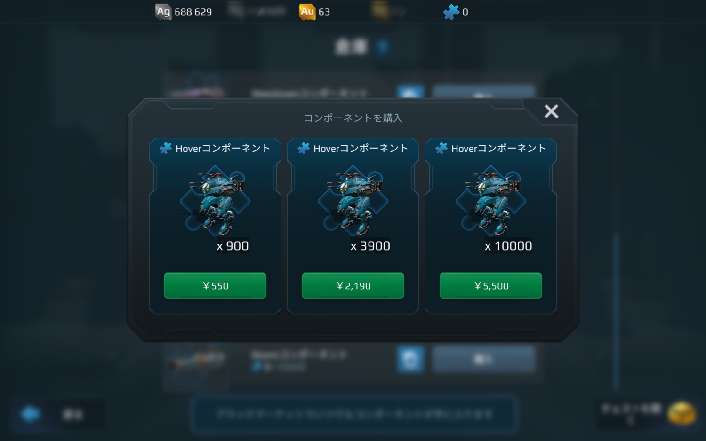This screenshot has height=441, width=706.
Task: Select Hover robot image in 10000 pack
Action: (491, 201)
